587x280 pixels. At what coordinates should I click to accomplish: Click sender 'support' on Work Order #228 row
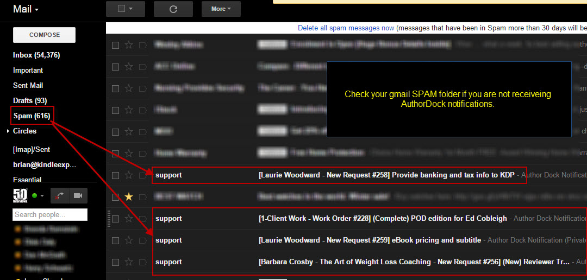pyautogui.click(x=168, y=218)
